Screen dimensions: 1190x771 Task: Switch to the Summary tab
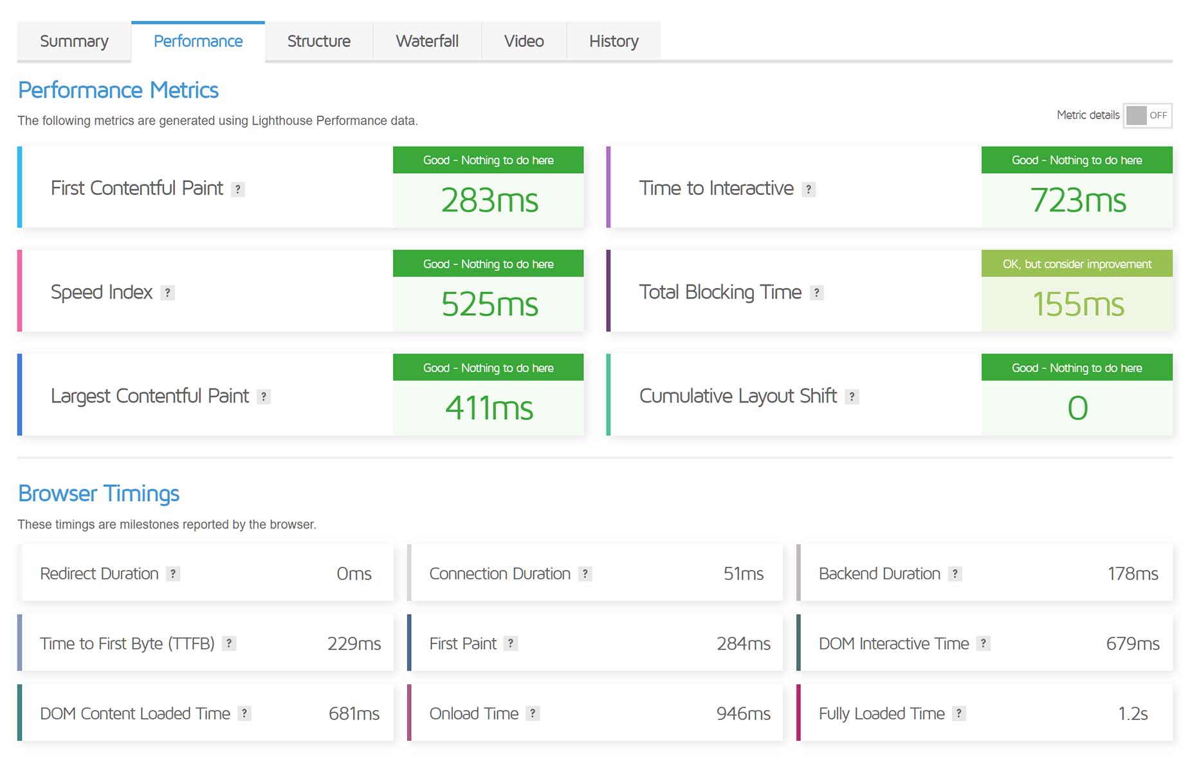coord(74,41)
